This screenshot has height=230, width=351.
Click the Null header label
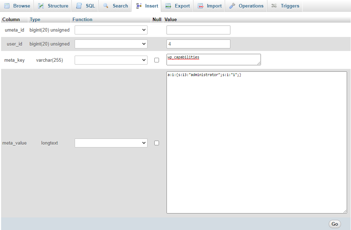(x=157, y=19)
